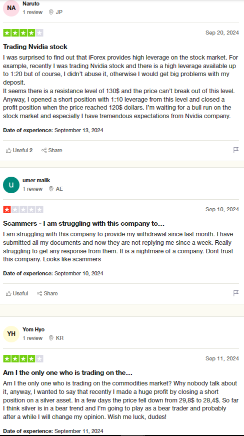Click the Share icon under the Nvidia review
The height and width of the screenshot is (436, 244).
tap(44, 151)
